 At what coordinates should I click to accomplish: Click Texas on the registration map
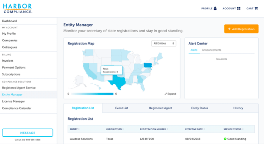[x=116, y=82]
